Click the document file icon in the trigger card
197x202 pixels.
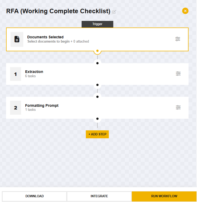(17, 39)
